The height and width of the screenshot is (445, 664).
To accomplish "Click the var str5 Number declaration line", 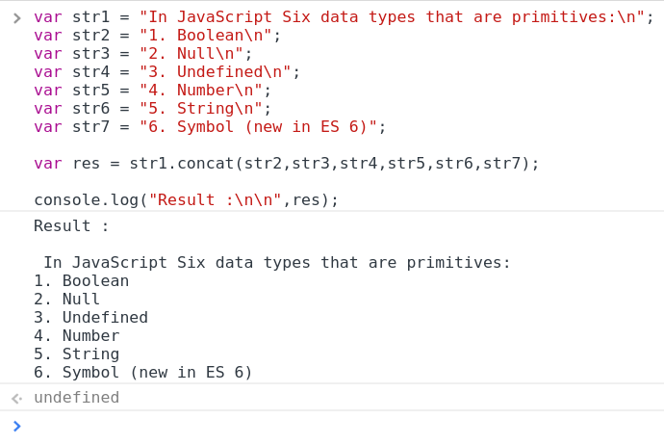I will (152, 90).
